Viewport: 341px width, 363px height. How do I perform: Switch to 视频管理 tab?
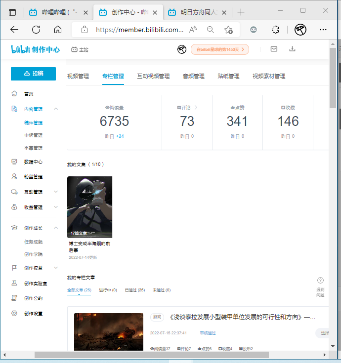coord(78,76)
